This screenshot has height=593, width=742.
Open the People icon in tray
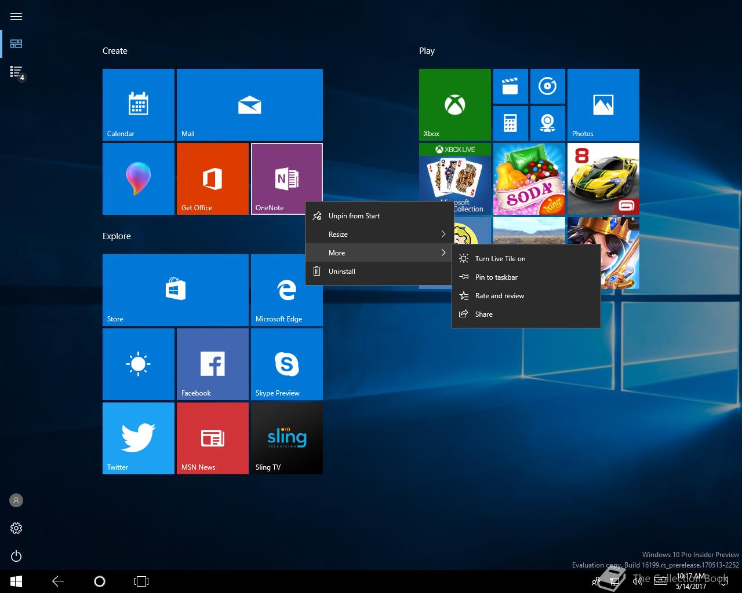(595, 581)
